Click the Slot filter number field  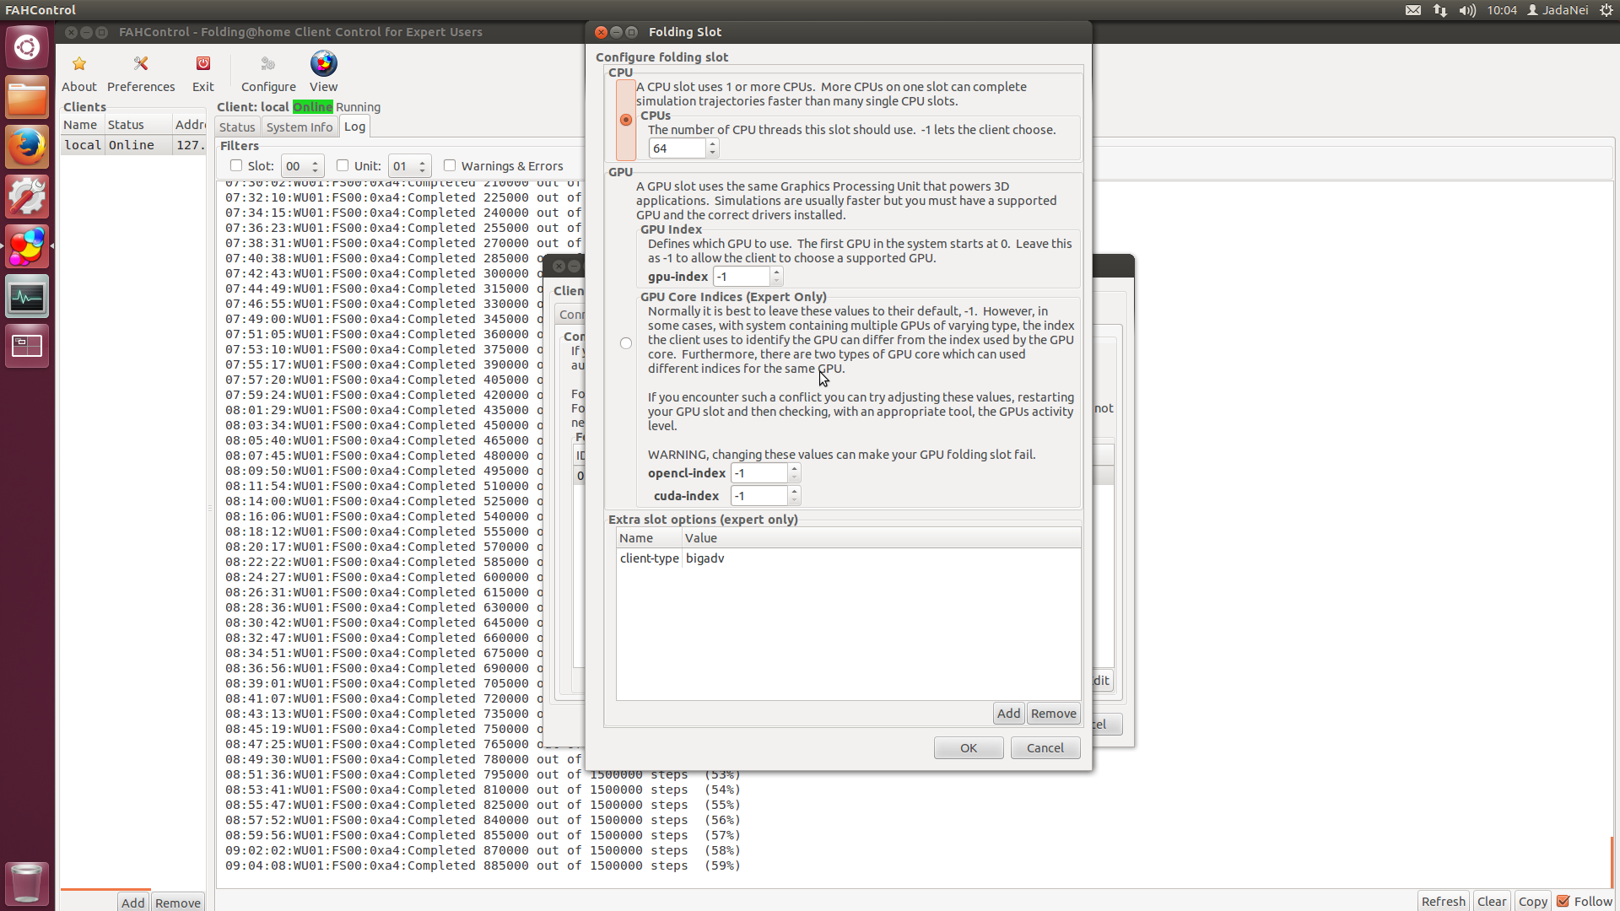[295, 166]
